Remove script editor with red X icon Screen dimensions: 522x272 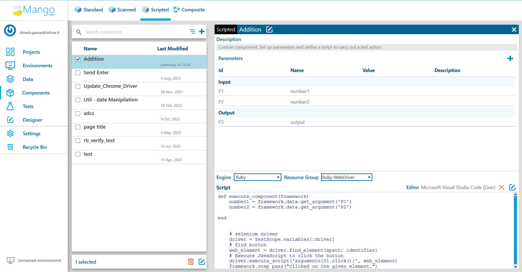(x=501, y=187)
